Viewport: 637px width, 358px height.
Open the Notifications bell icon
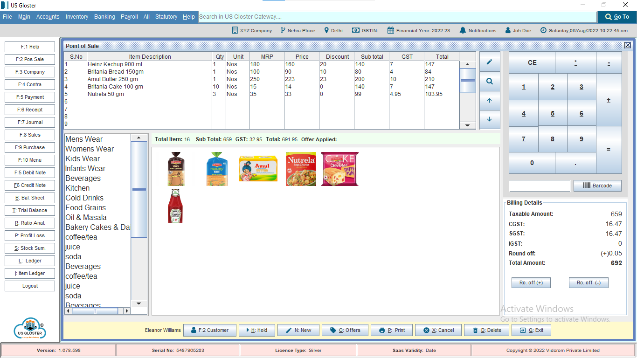pos(463,30)
